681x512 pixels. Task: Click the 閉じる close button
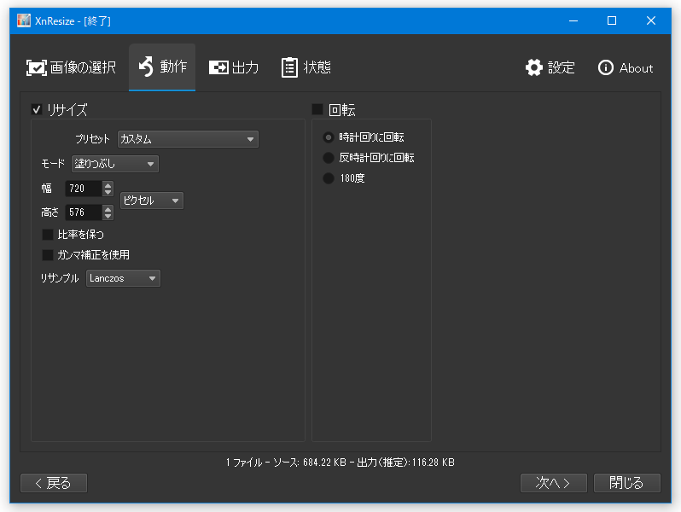(627, 483)
